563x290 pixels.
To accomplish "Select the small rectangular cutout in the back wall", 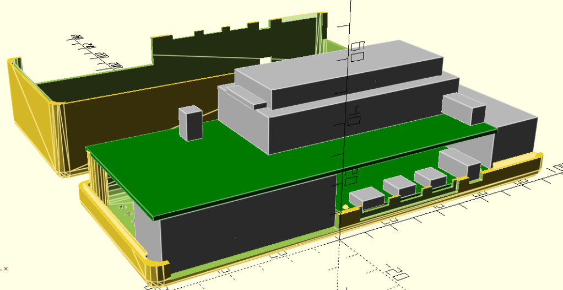I will (266, 60).
